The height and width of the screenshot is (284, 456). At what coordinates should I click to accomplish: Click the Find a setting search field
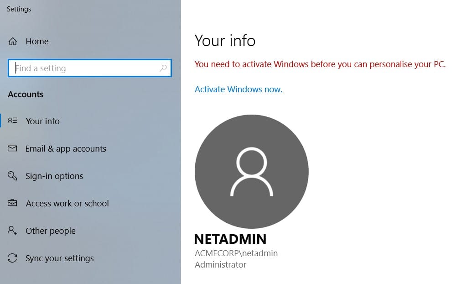coord(90,68)
